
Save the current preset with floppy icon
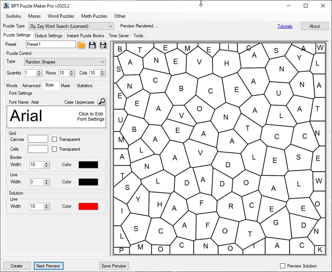(x=92, y=45)
